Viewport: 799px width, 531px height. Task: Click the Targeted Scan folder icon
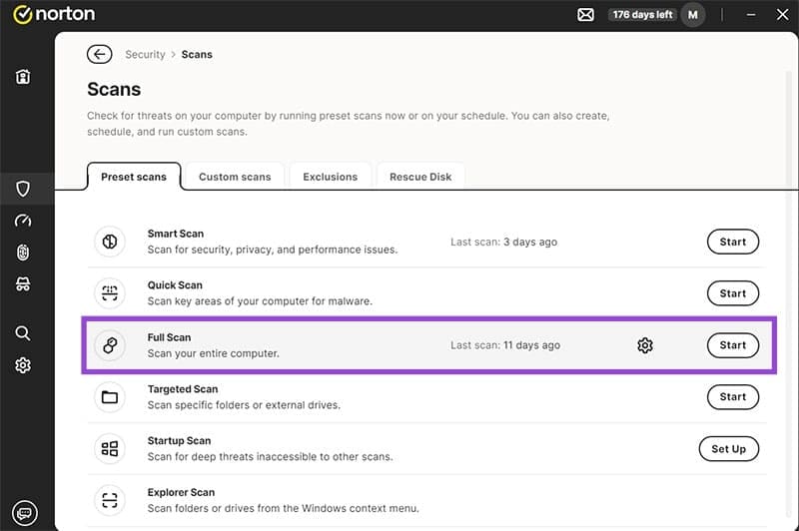pyautogui.click(x=110, y=397)
